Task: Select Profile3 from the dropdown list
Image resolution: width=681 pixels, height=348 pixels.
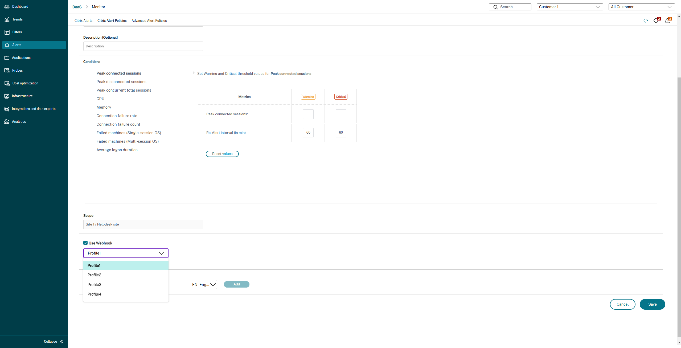Action: click(126, 285)
